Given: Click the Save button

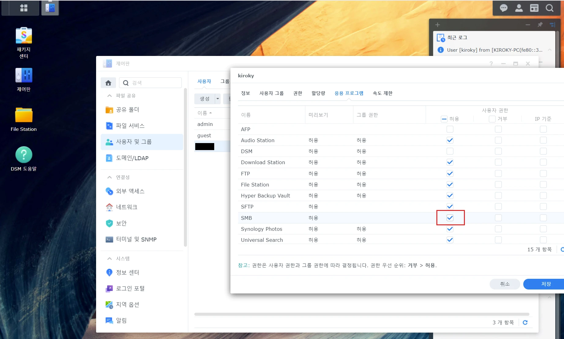Looking at the screenshot, I should (x=546, y=284).
